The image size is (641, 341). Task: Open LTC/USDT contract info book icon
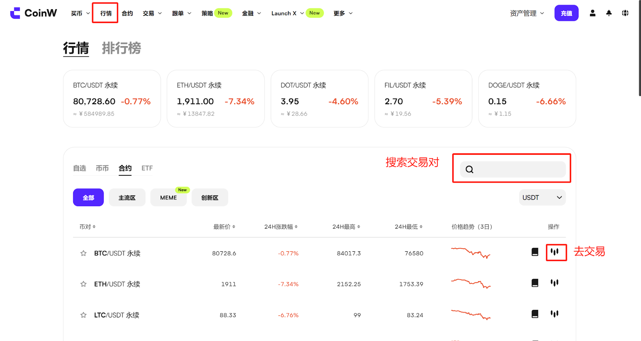click(x=535, y=314)
